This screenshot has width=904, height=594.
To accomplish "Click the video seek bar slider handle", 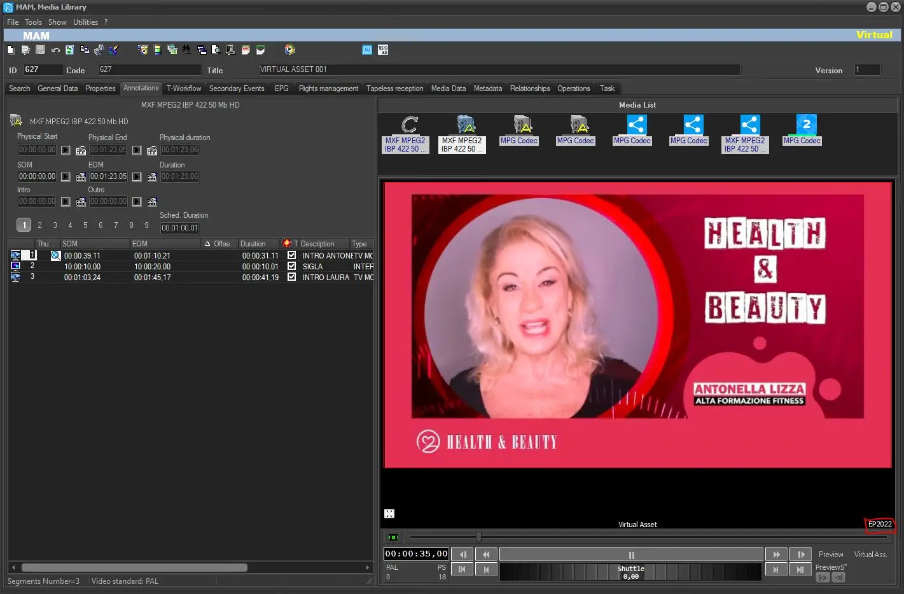I will 478,537.
